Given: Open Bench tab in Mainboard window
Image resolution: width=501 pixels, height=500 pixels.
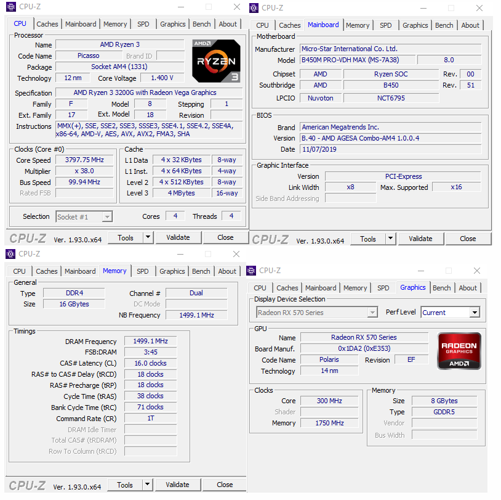Looking at the screenshot, I should (x=444, y=25).
